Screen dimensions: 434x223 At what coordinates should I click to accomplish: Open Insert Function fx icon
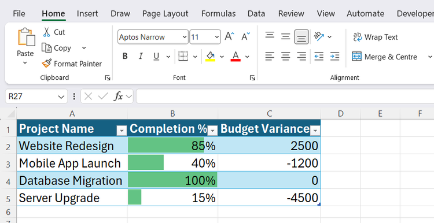[119, 96]
